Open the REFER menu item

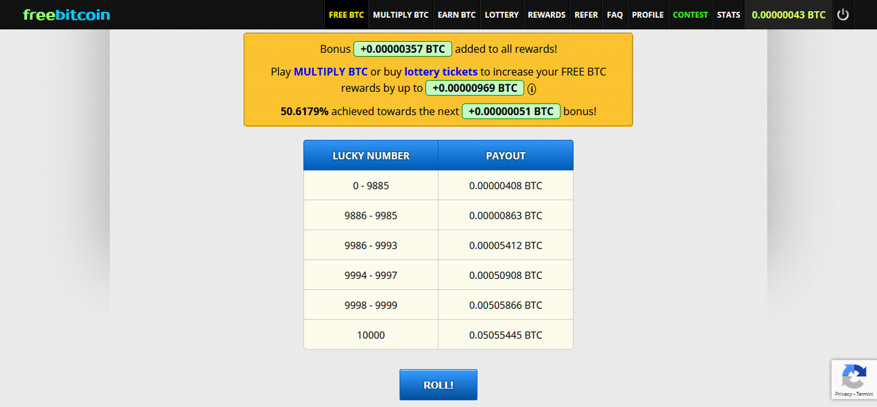click(586, 14)
